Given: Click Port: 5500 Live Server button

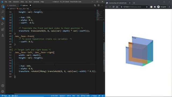Looking at the screenshot, I should point(85,96).
